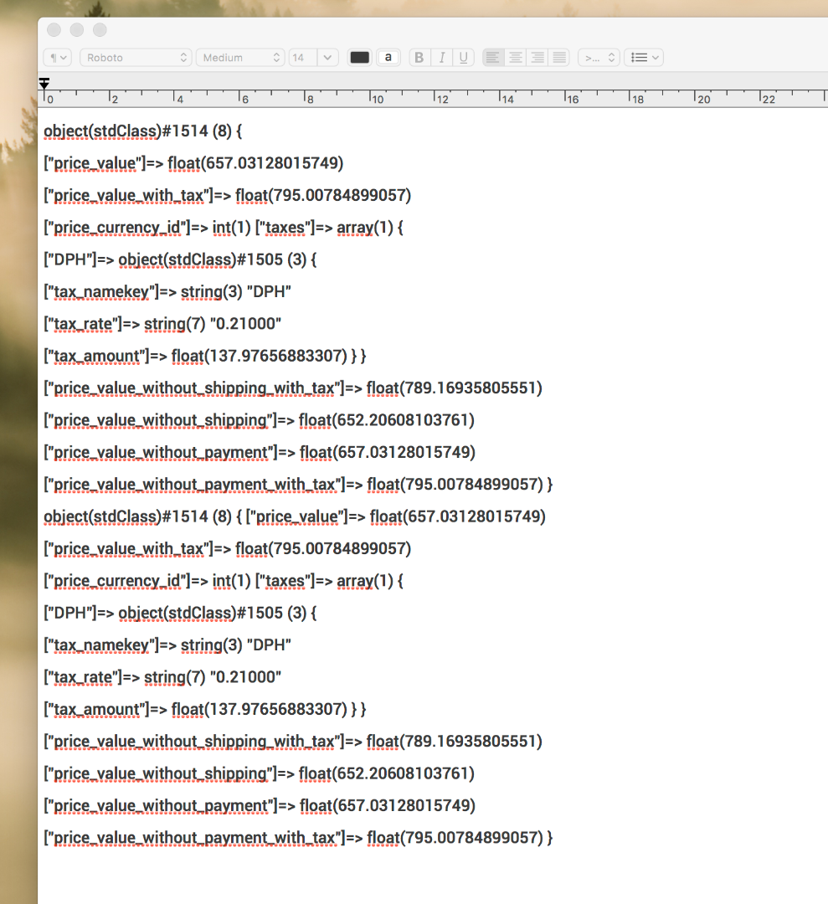Click first line 'object(stdClass)#1514 (8) {'
The height and width of the screenshot is (904, 828).
[x=143, y=131]
